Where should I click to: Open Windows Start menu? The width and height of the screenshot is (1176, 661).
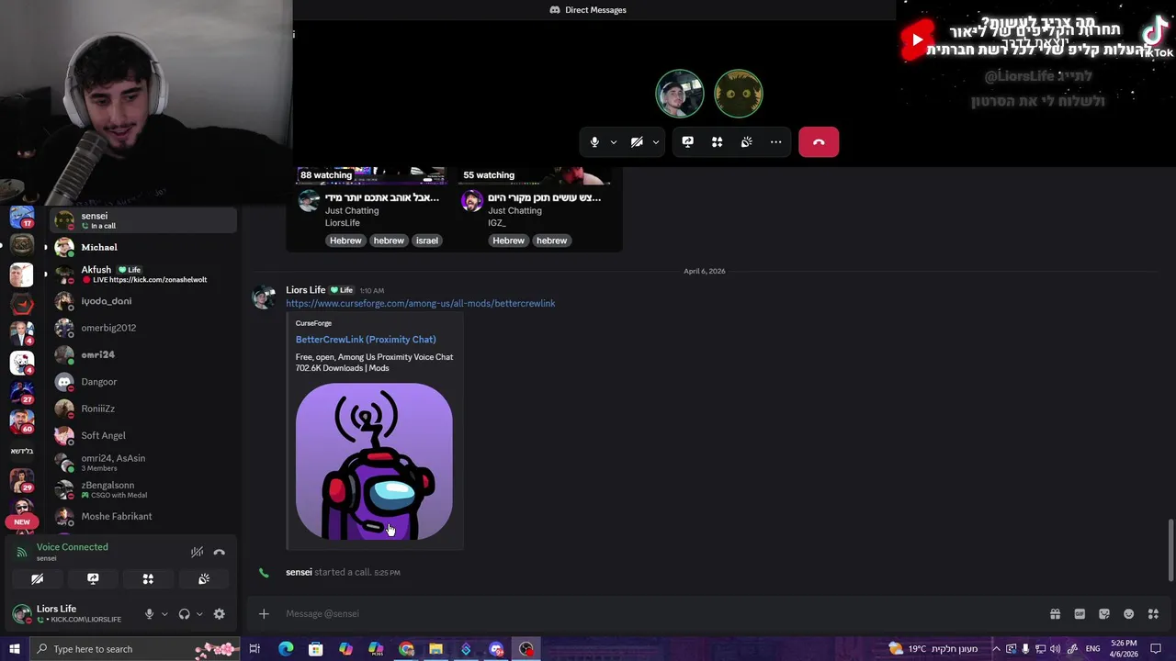pyautogui.click(x=14, y=649)
